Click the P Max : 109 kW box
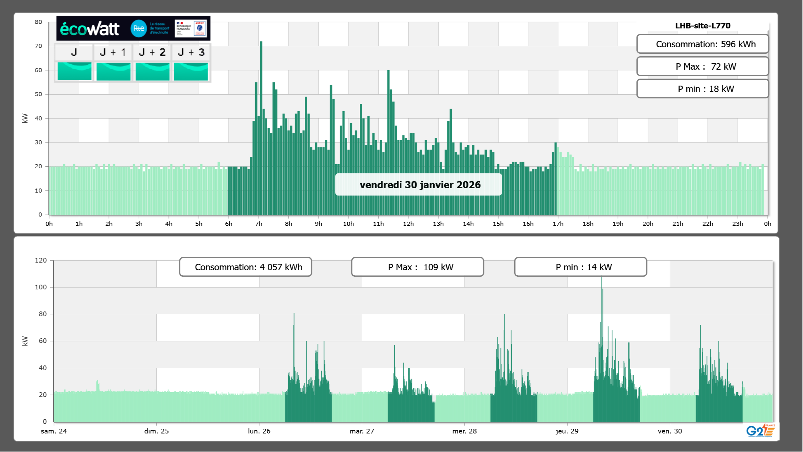Image resolution: width=803 pixels, height=452 pixels. click(x=417, y=267)
